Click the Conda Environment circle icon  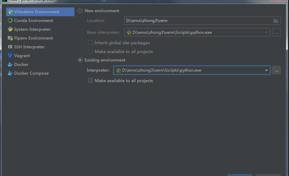click(x=10, y=21)
